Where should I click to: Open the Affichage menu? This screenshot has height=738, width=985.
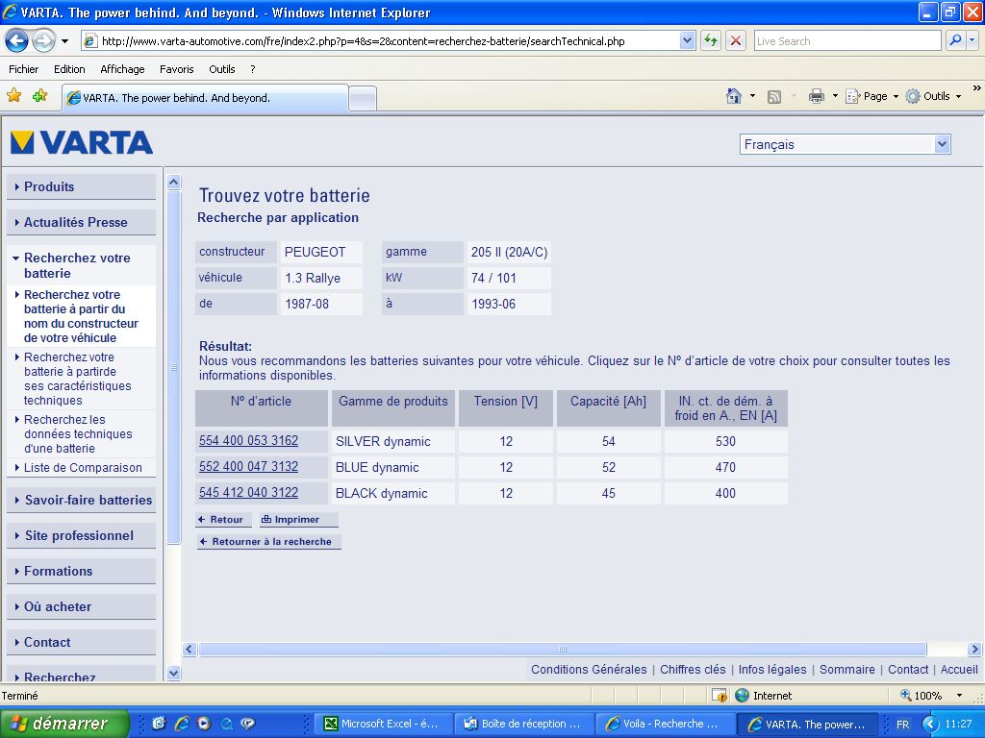click(x=122, y=69)
